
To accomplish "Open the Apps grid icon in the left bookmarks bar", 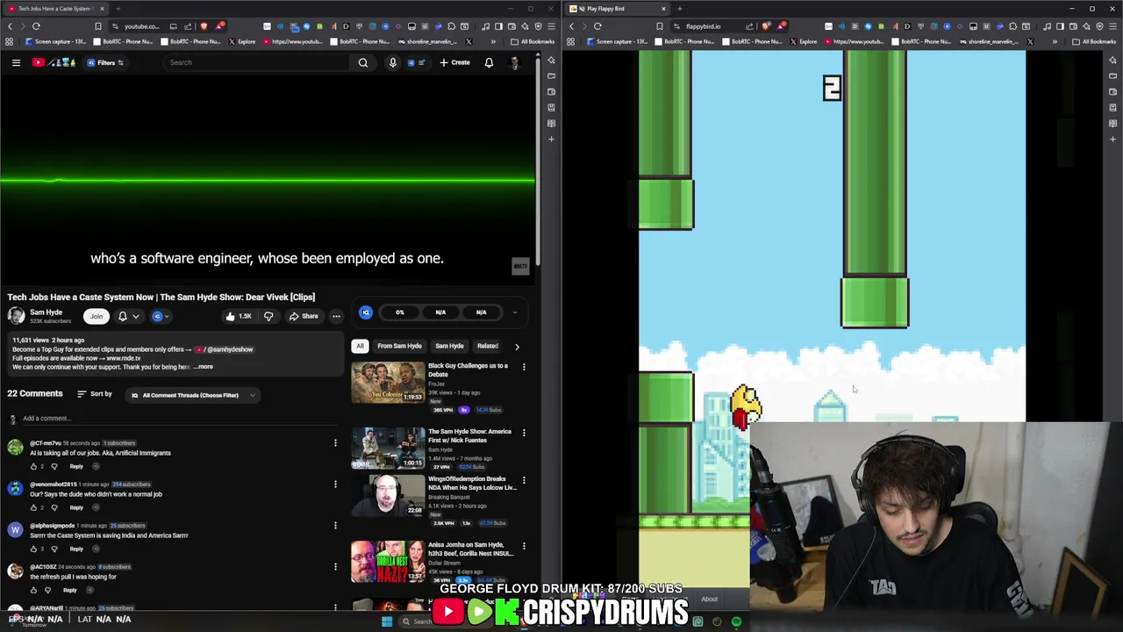I will pyautogui.click(x=10, y=41).
